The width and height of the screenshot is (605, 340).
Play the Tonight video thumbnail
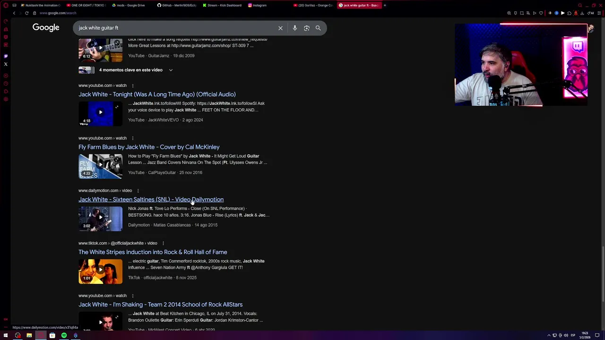tap(100, 113)
